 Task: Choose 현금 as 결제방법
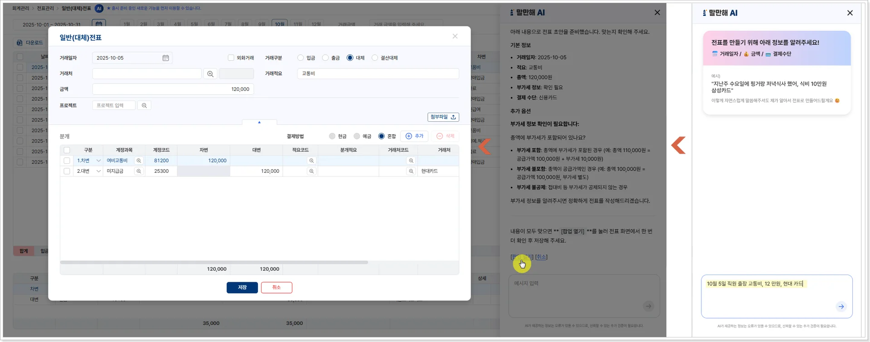[332, 136]
